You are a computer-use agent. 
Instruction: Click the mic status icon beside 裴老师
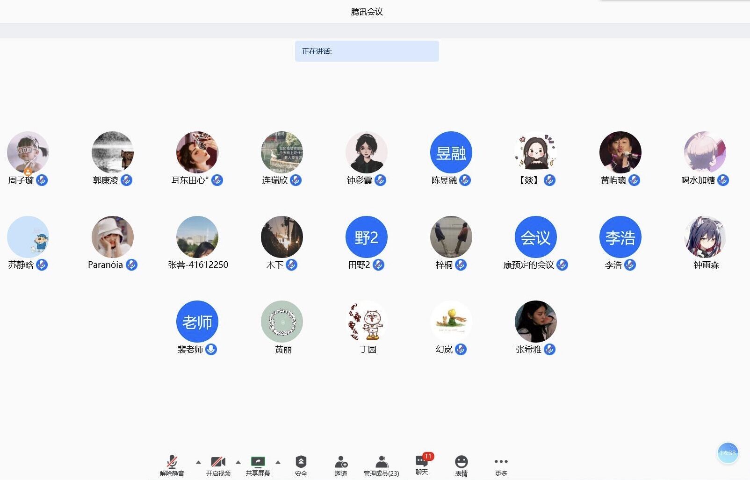tap(211, 350)
